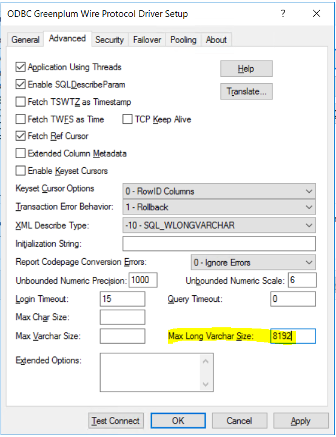Click the Query Timeout label

(195, 299)
